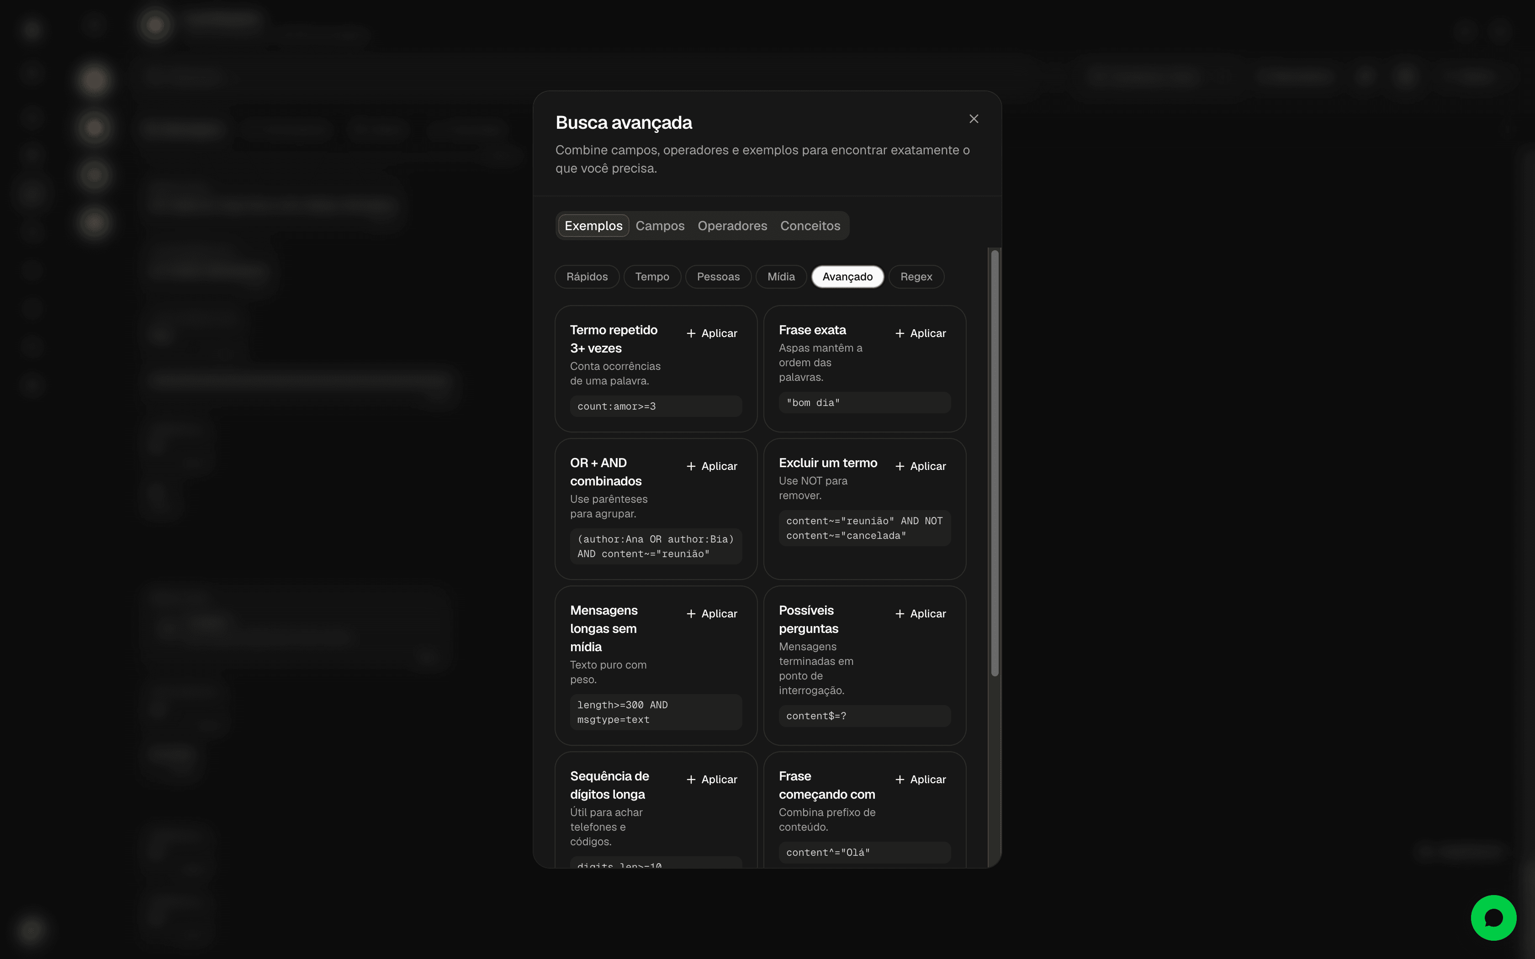1535x959 pixels.
Task: Click the dialog's vertical scrollbar thumb
Action: pos(995,463)
